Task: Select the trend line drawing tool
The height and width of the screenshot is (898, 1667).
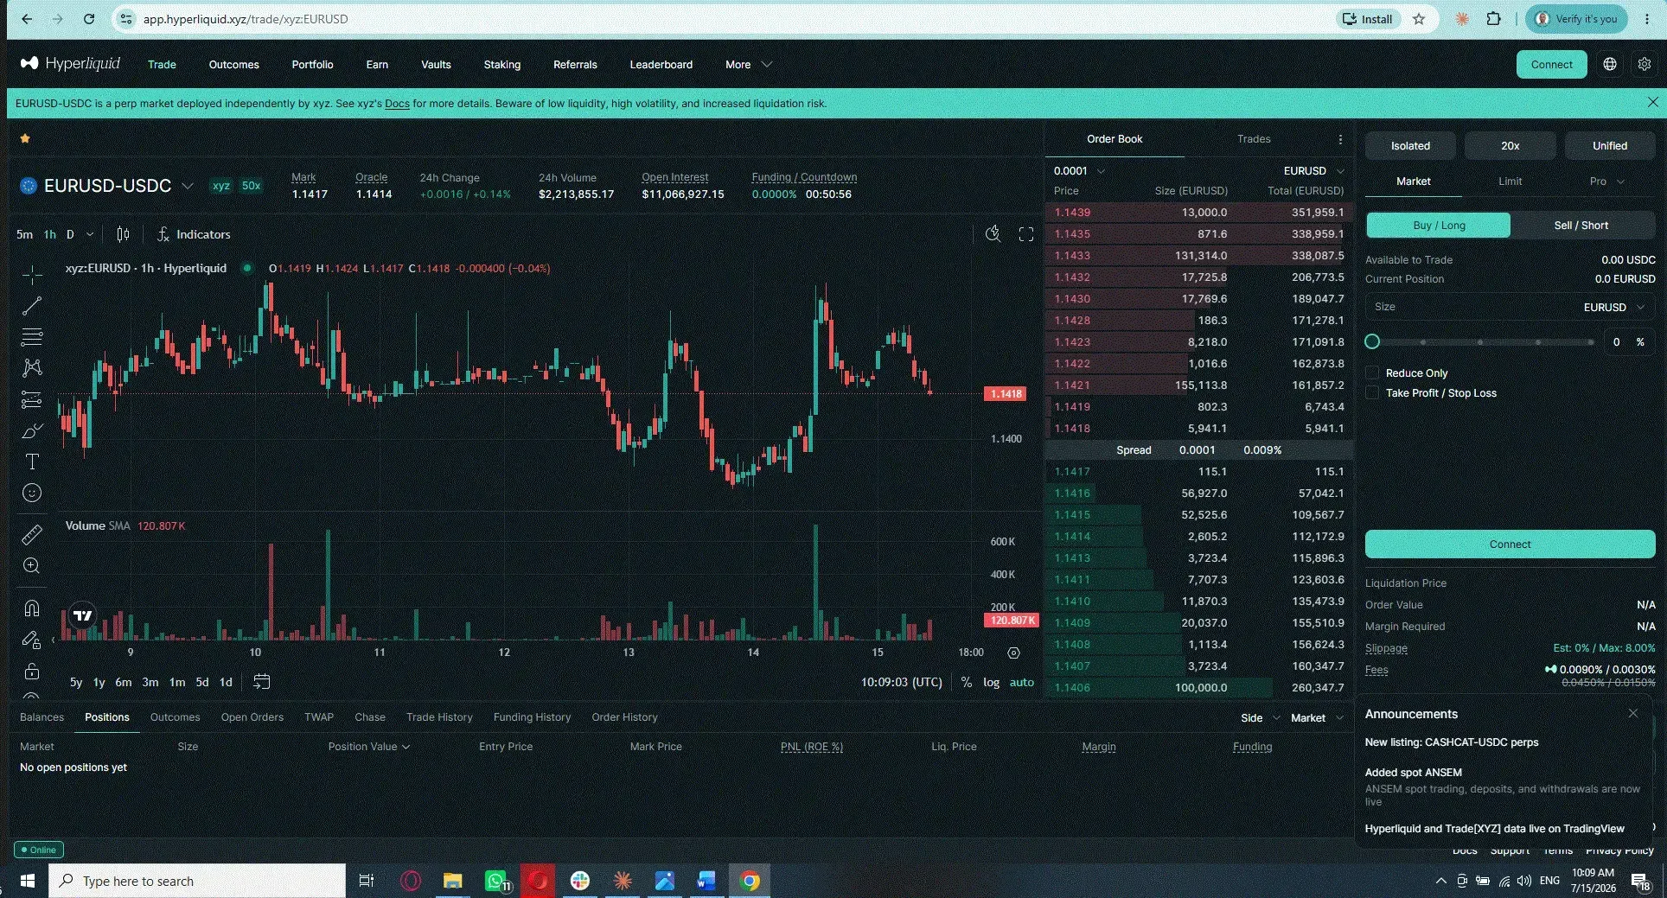Action: point(32,306)
